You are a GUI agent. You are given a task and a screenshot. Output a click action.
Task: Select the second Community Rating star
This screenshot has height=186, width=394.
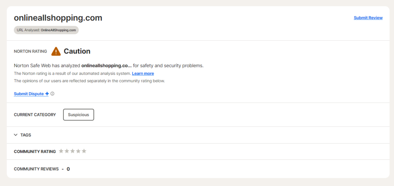67,151
